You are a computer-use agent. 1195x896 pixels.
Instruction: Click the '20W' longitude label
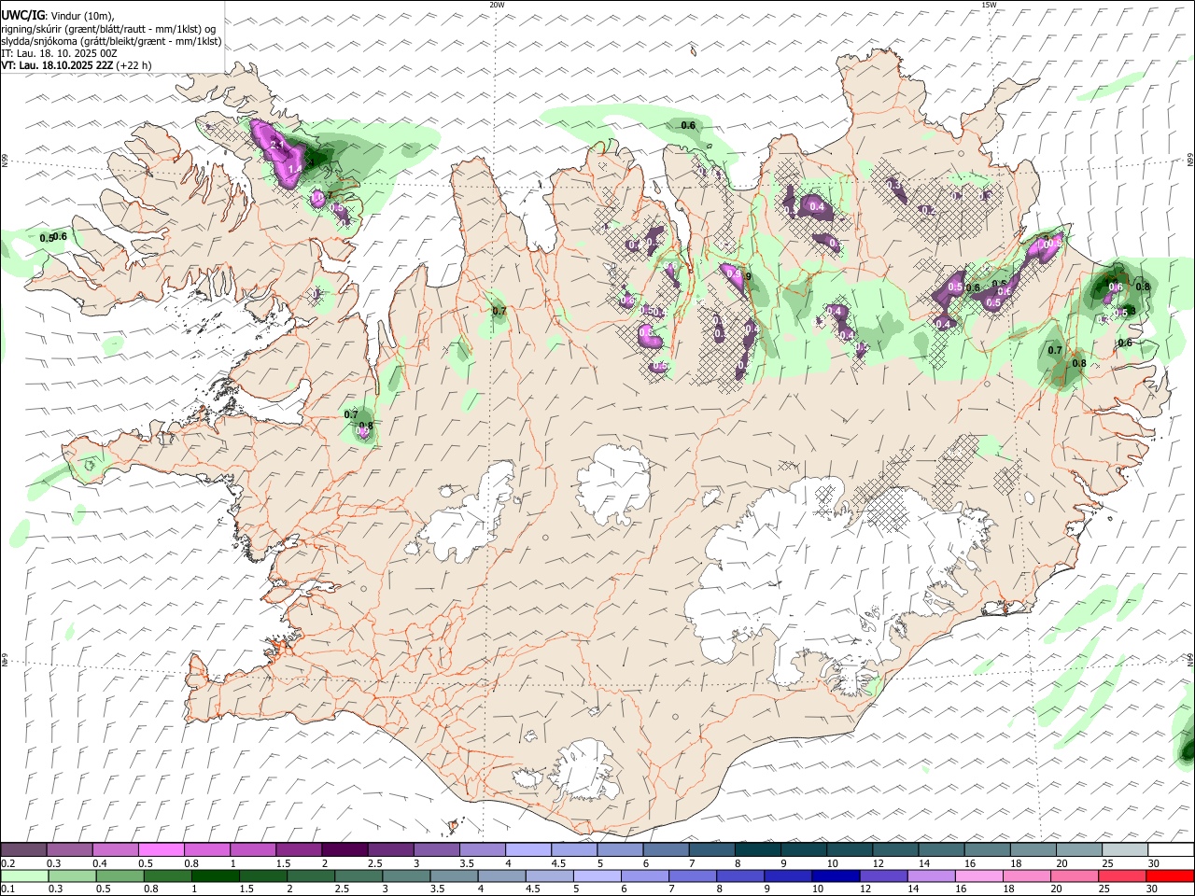point(497,5)
